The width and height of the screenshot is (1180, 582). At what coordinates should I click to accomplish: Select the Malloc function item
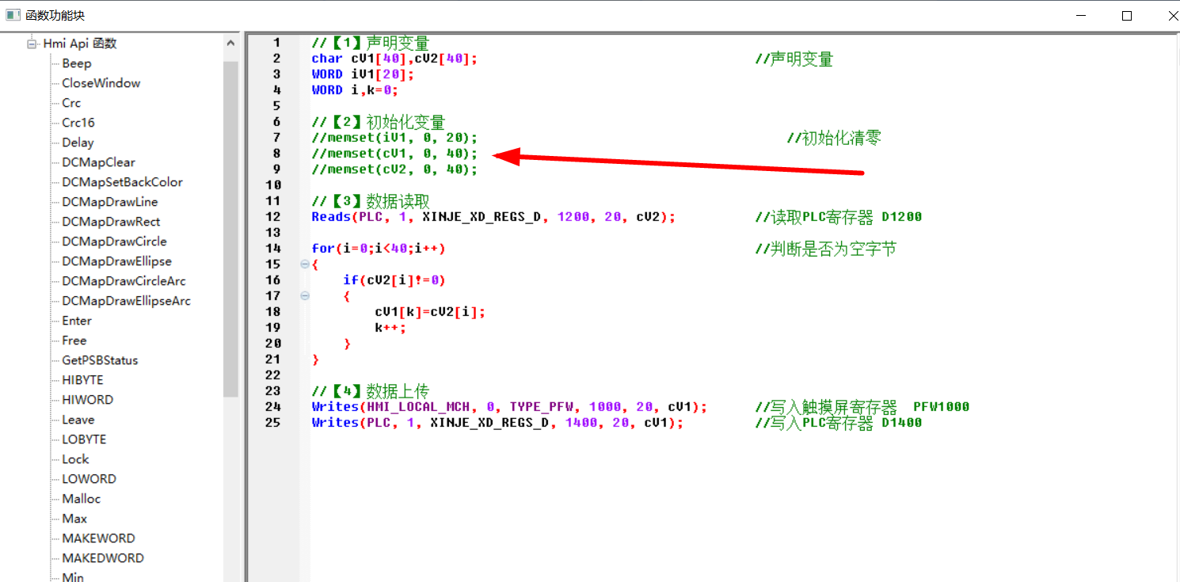pyautogui.click(x=81, y=499)
